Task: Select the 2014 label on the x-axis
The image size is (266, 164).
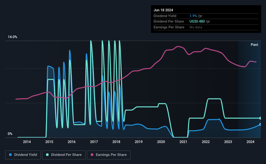Action: pos(27,142)
